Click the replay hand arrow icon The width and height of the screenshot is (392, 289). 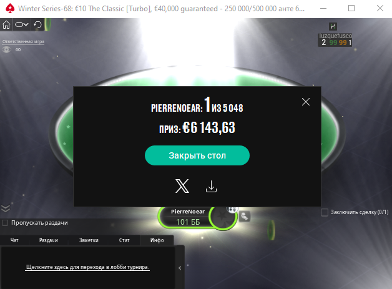(x=37, y=24)
